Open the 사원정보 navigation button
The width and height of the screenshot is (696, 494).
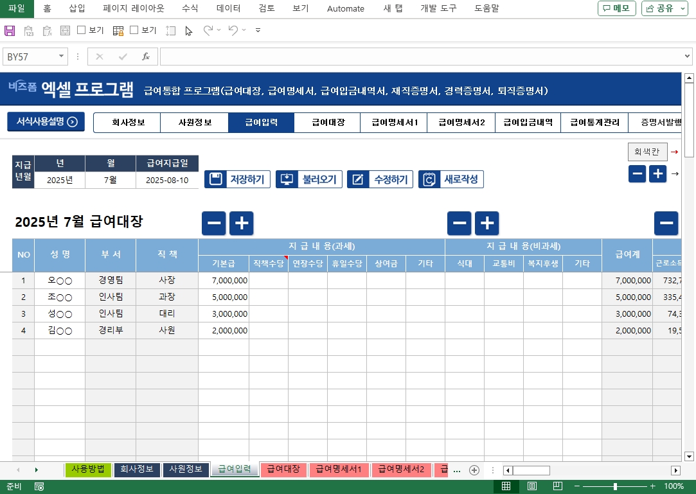[x=195, y=122]
